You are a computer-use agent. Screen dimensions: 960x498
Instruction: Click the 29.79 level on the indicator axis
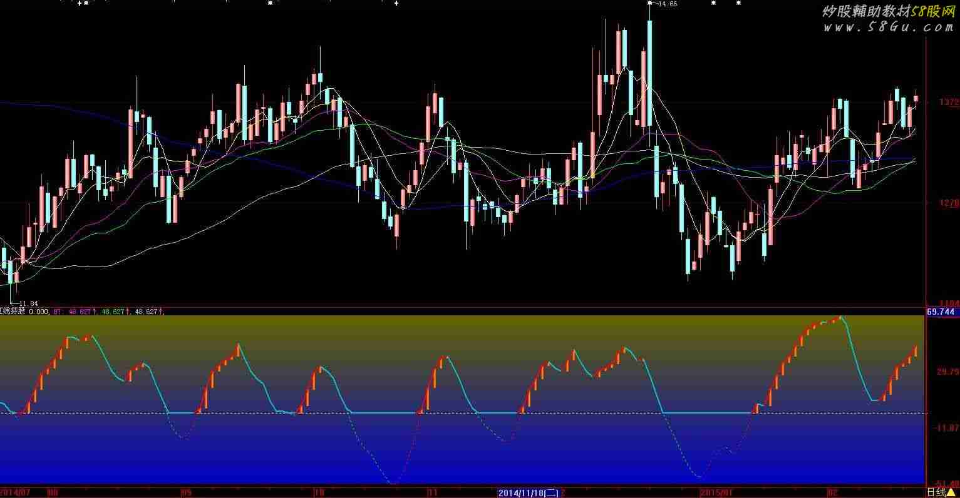click(x=947, y=372)
